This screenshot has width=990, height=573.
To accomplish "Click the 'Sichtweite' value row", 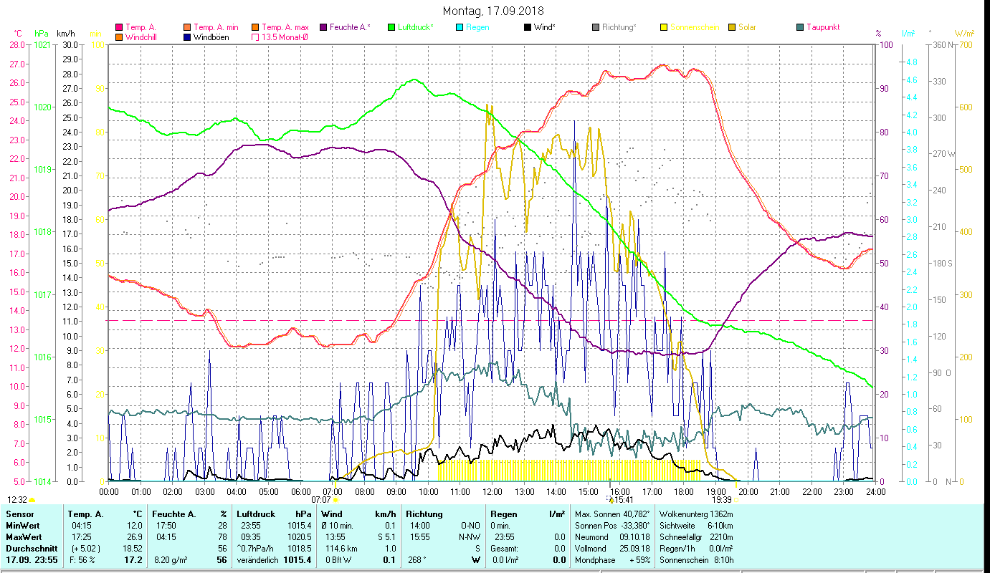I will tap(696, 525).
